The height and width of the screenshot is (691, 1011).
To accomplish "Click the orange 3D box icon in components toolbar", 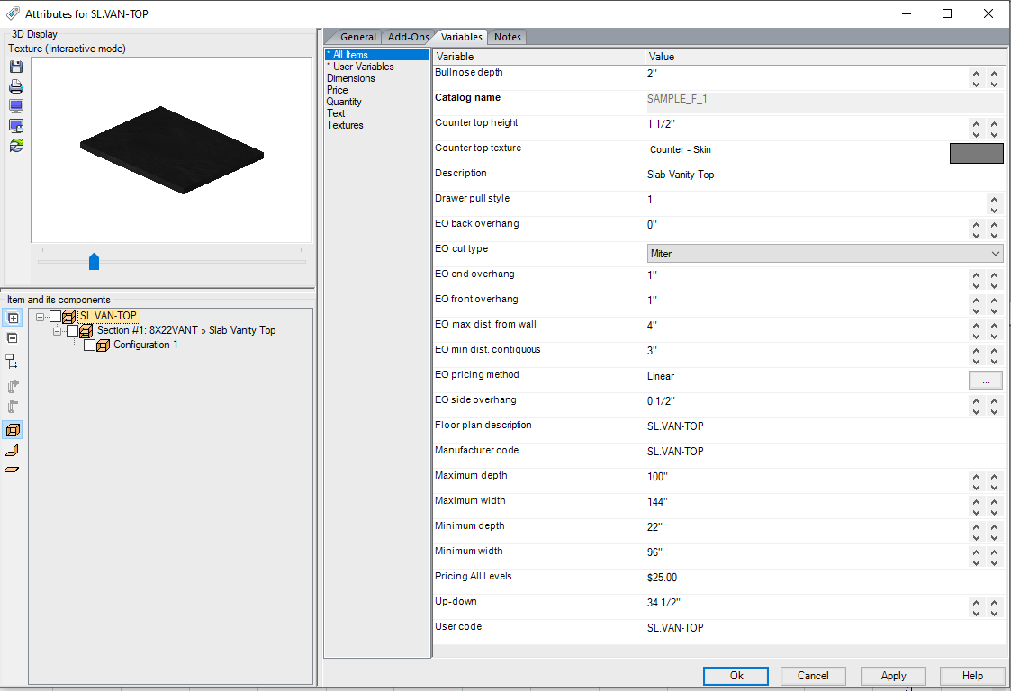I will (13, 430).
